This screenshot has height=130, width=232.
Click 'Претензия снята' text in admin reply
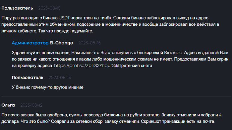tap(135, 66)
